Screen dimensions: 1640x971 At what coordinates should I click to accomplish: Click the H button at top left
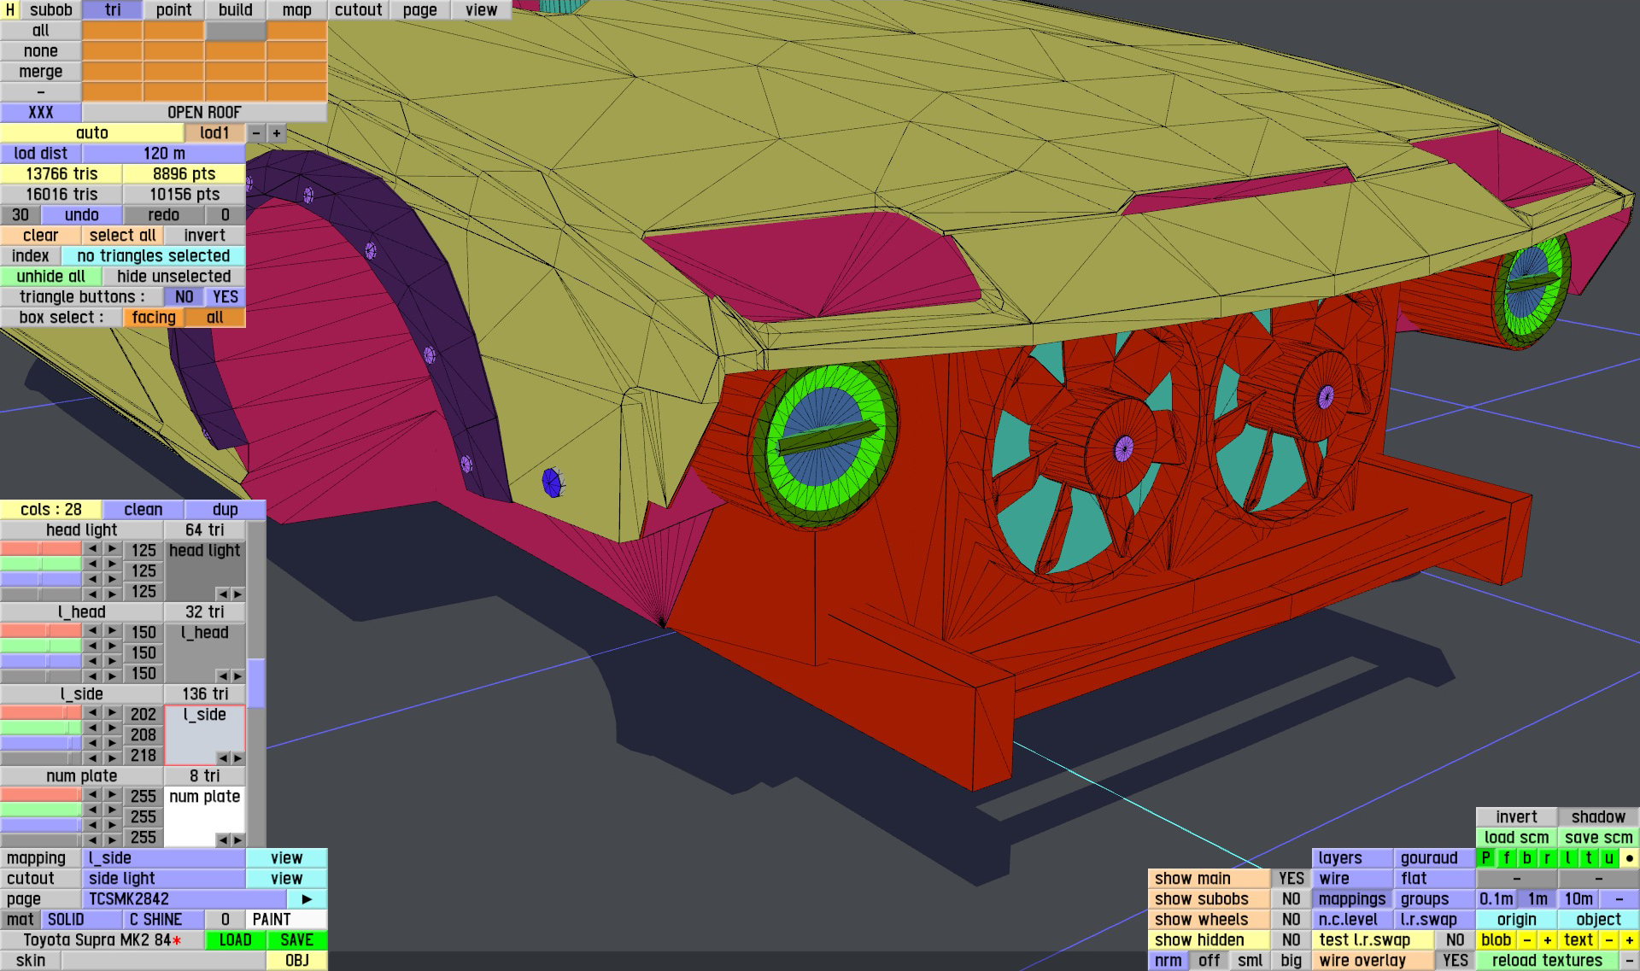[x=10, y=9]
